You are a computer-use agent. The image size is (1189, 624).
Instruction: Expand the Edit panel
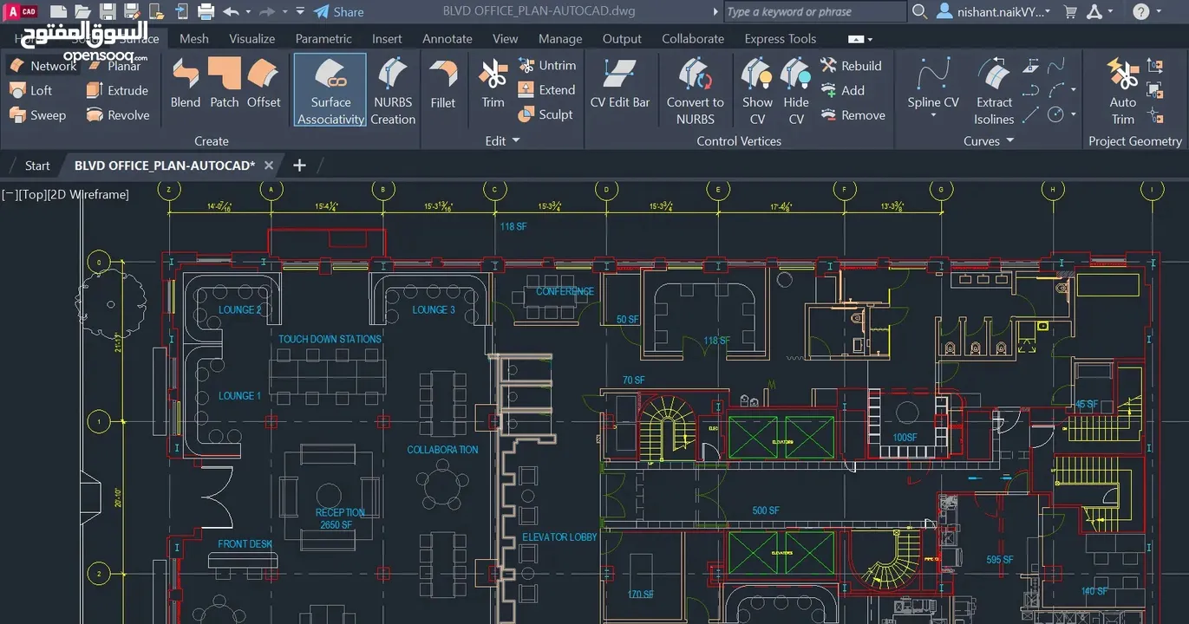pos(502,140)
